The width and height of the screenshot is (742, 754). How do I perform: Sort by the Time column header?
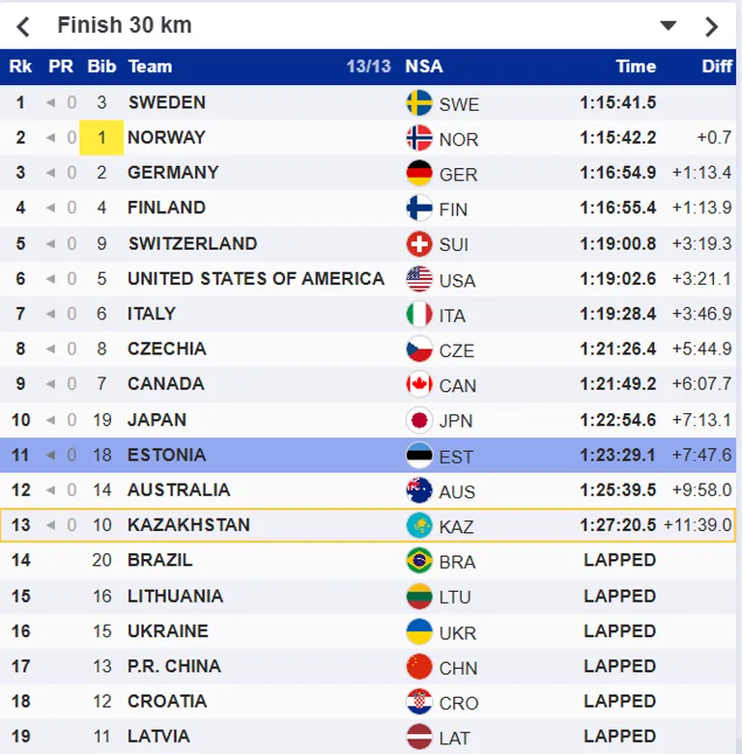(636, 67)
